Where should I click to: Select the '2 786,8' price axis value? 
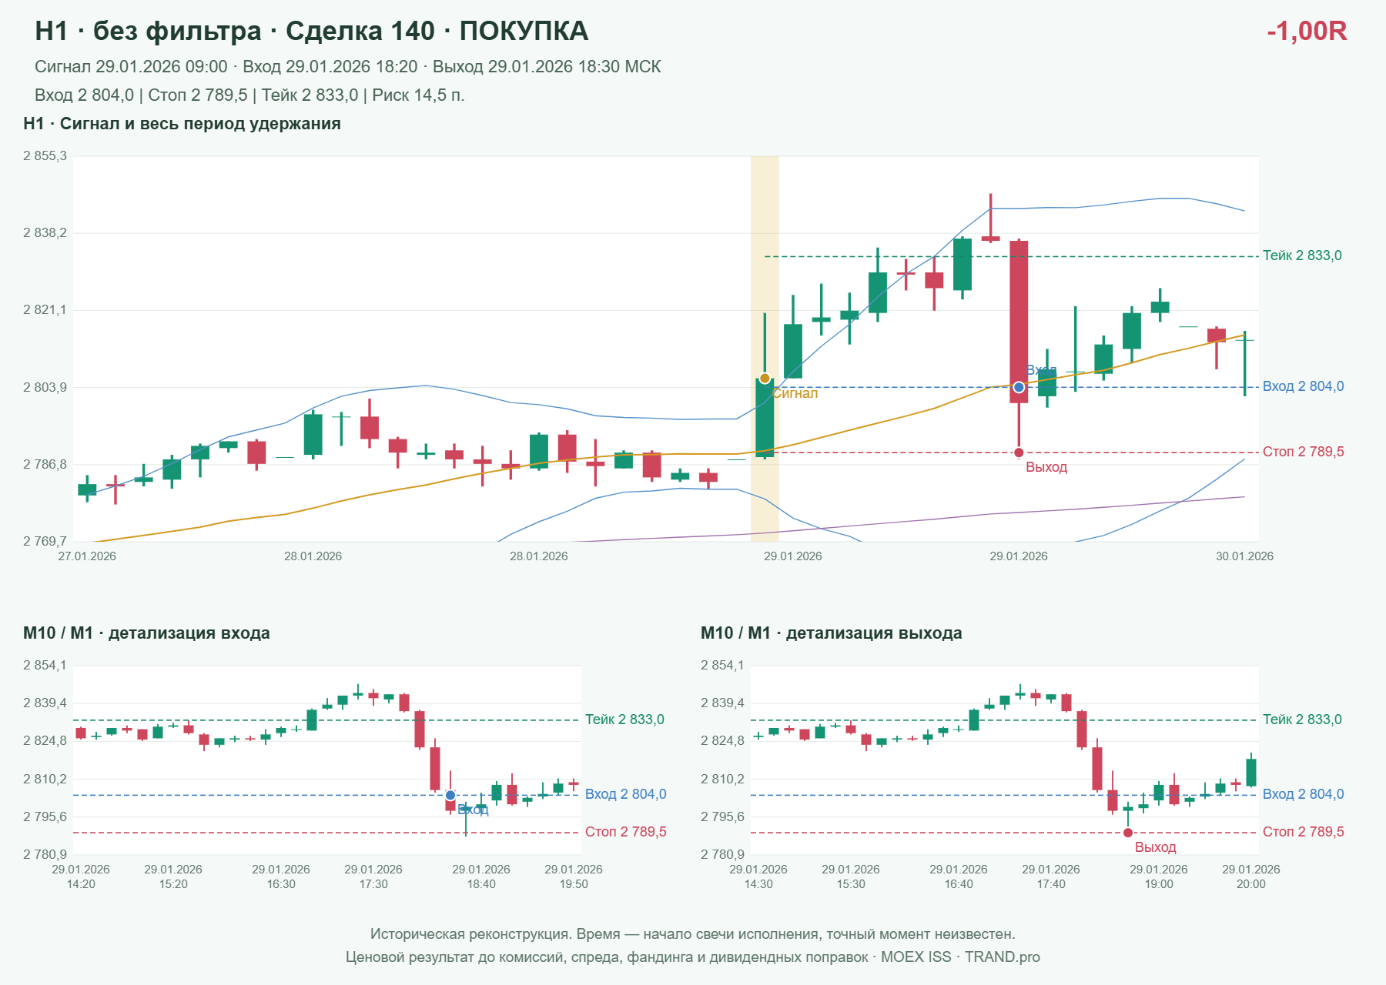pos(45,464)
